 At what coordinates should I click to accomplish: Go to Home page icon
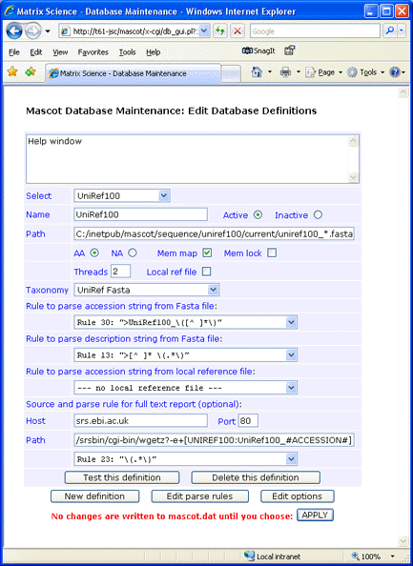pyautogui.click(x=257, y=72)
